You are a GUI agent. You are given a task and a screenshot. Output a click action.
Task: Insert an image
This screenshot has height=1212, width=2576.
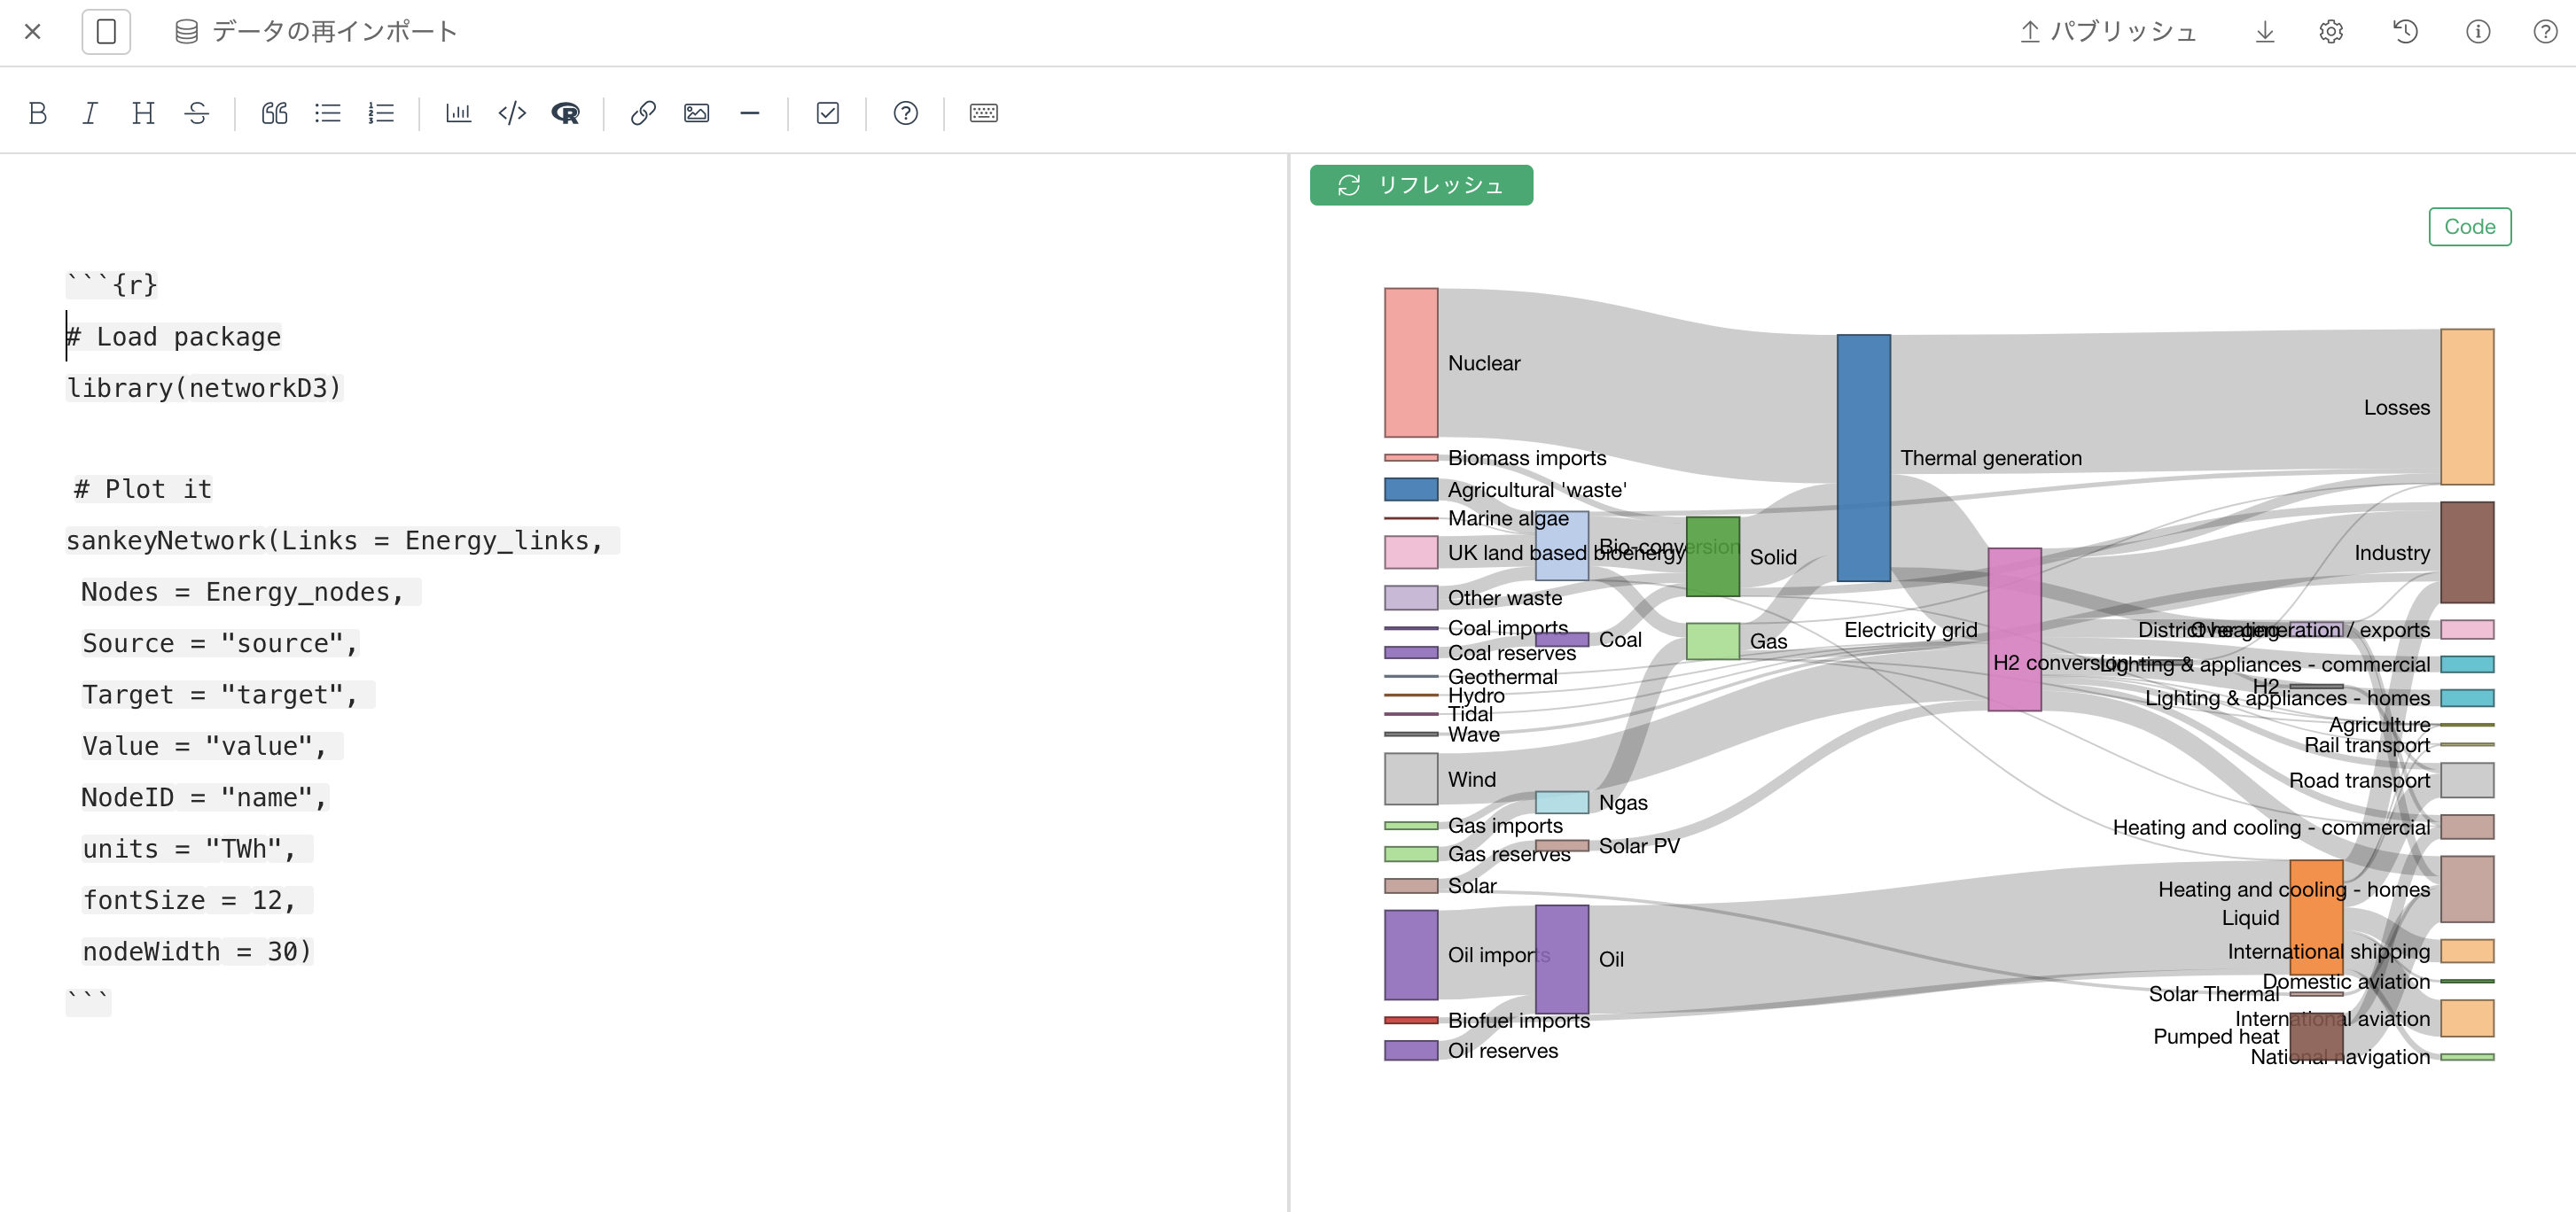tap(697, 113)
